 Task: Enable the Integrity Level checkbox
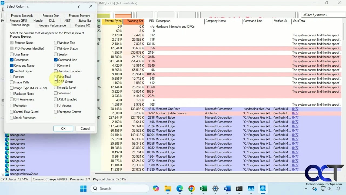[x=56, y=87]
